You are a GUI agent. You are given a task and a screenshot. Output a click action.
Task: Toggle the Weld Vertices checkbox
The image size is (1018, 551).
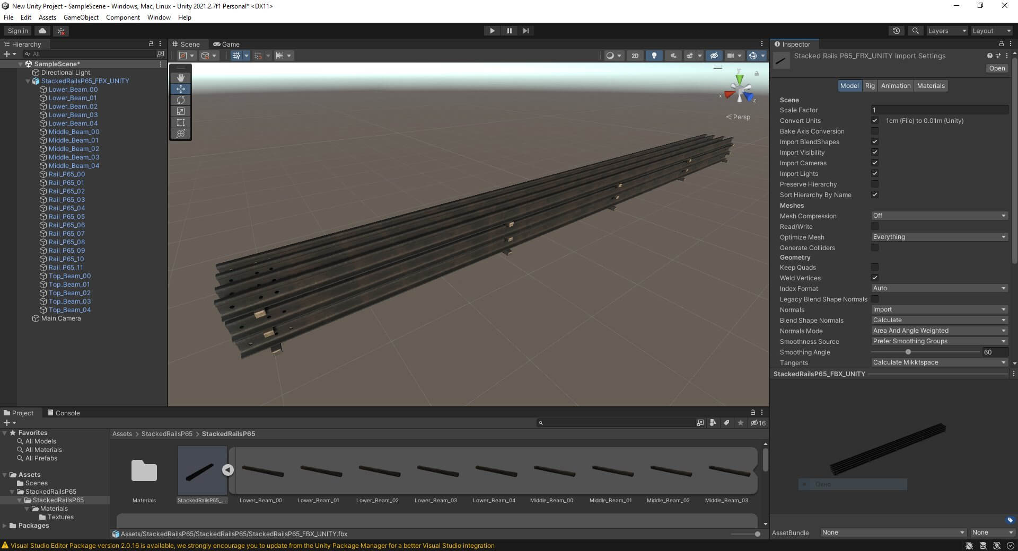tap(875, 278)
